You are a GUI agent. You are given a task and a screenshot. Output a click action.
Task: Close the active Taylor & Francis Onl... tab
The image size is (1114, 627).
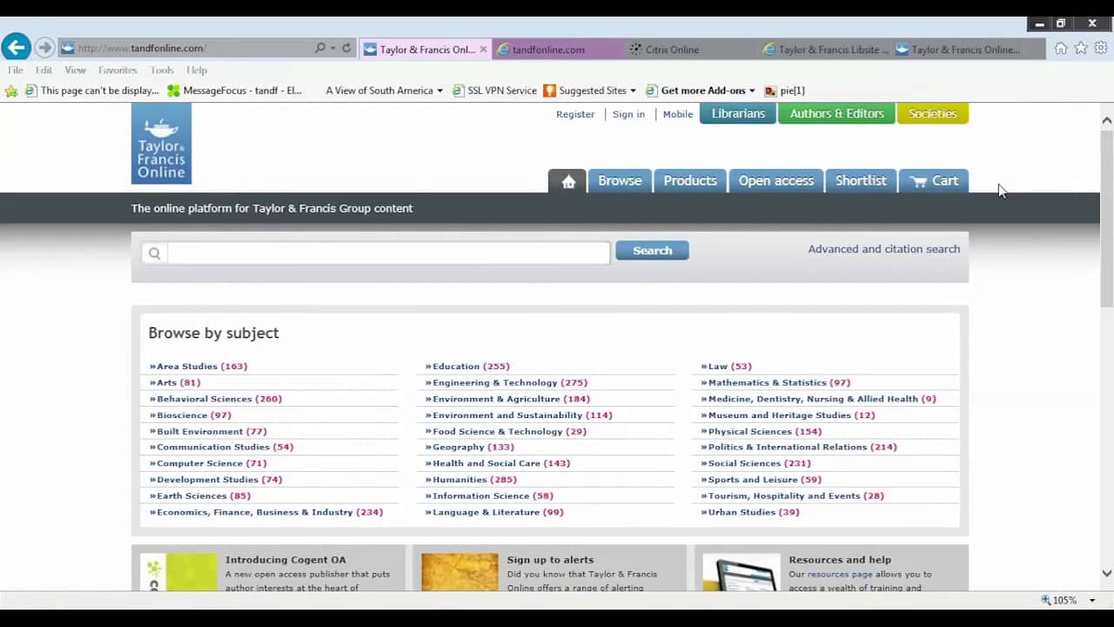tap(484, 50)
